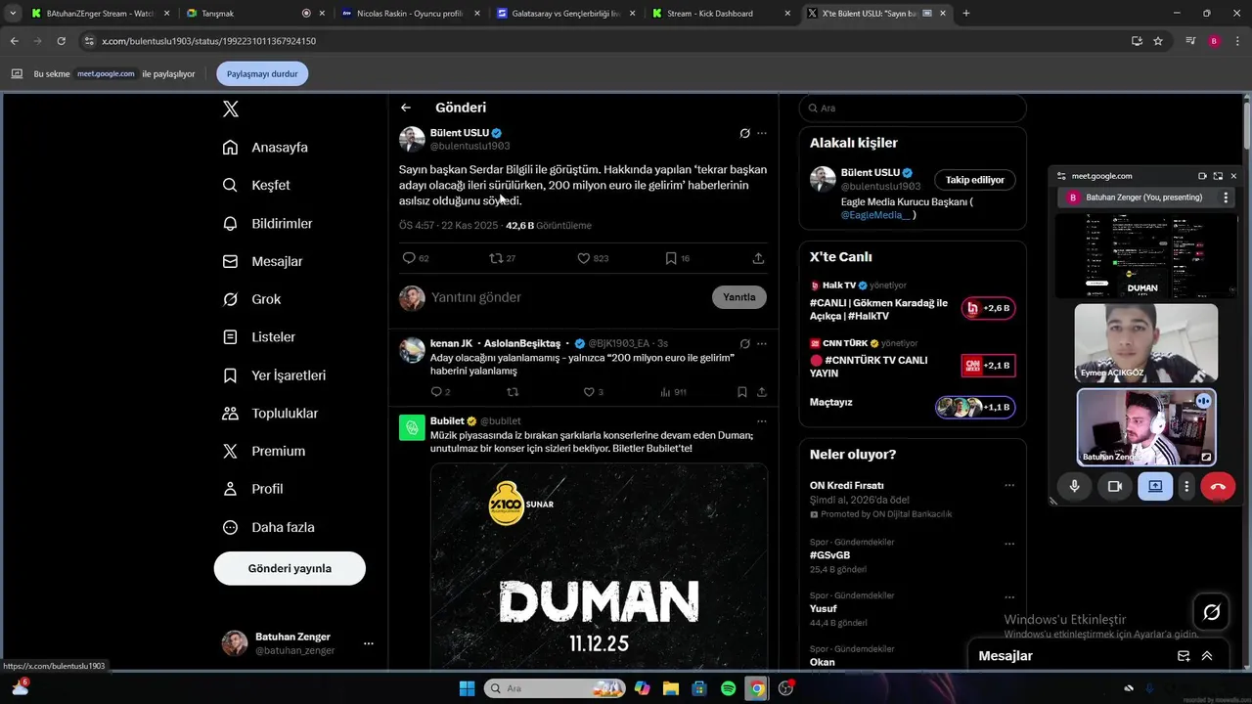Compose new message in Mesajlar drawer
Image resolution: width=1252 pixels, height=704 pixels.
coord(1184,656)
